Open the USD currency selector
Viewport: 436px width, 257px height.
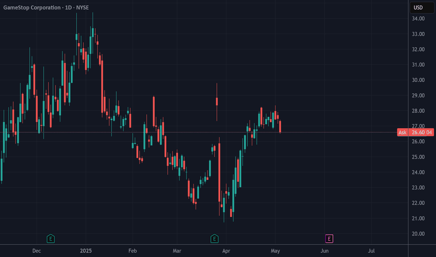[421, 7]
